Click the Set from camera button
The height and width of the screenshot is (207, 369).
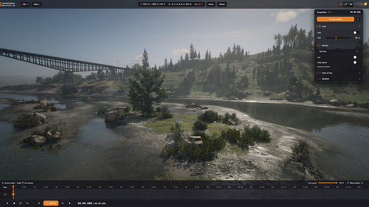tap(335, 19)
